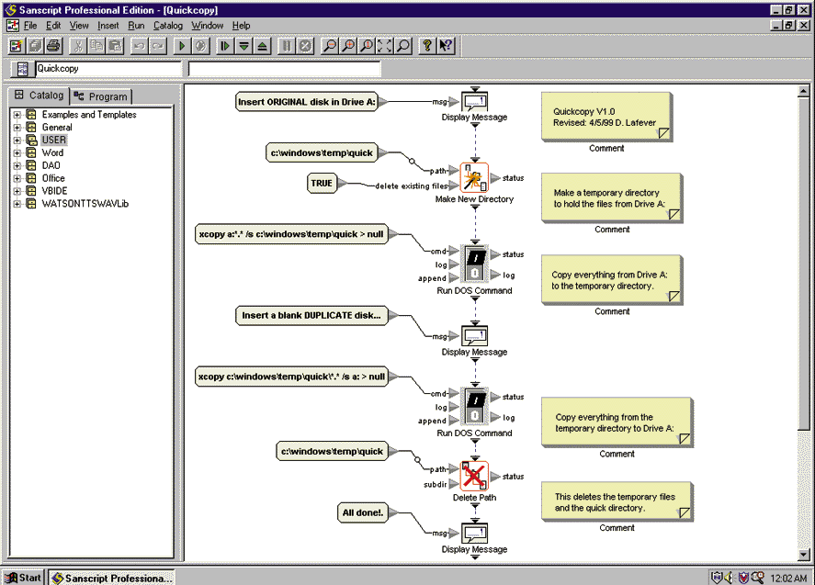Expand the Examples and Templates catalog
815x585 pixels.
17,115
